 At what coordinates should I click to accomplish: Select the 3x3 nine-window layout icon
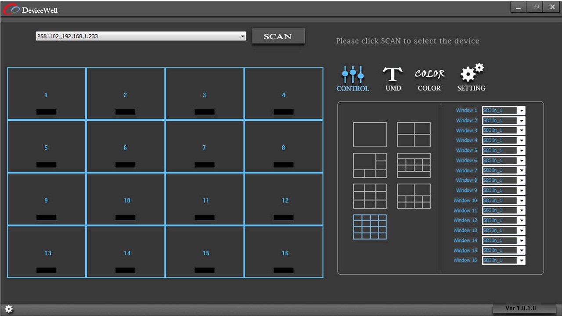pyautogui.click(x=370, y=196)
